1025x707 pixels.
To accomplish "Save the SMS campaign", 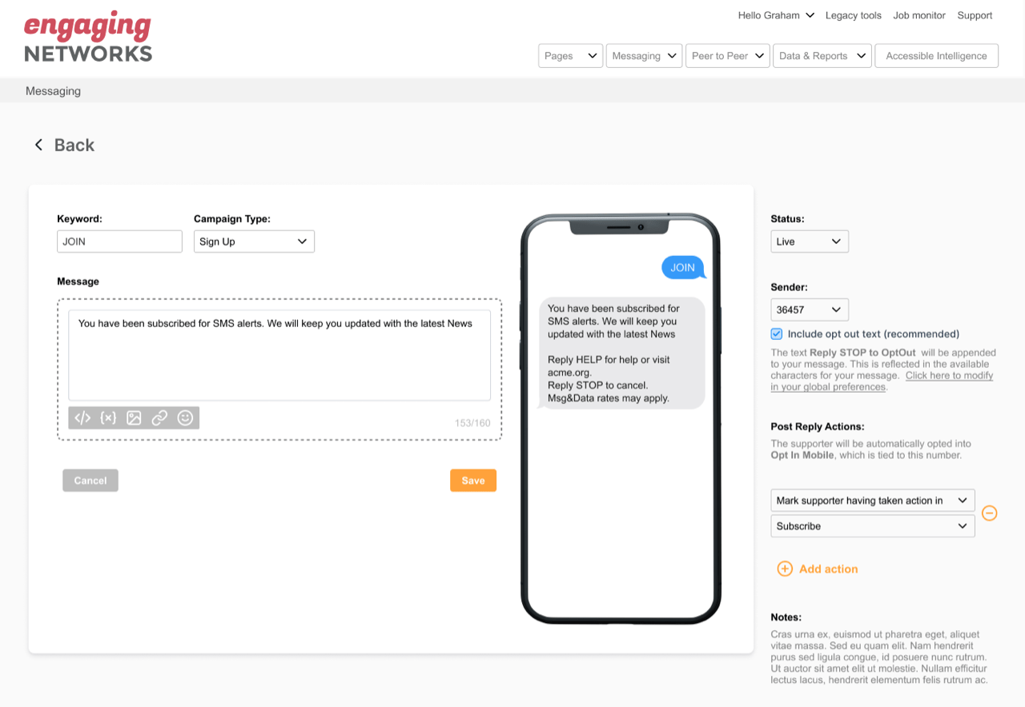I will click(472, 480).
